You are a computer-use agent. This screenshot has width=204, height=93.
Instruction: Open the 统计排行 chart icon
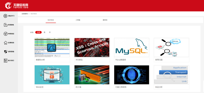pyautogui.click(x=5, y=60)
